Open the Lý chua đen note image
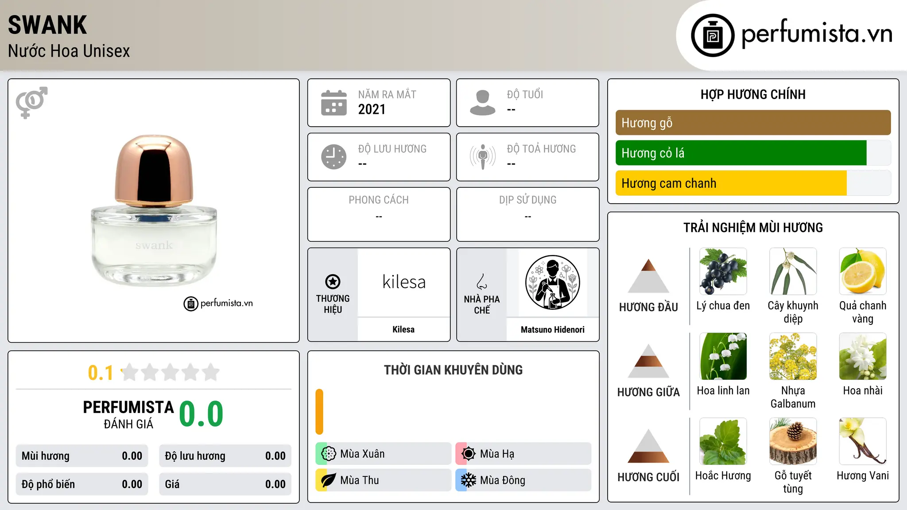This screenshot has width=907, height=510. coord(723,271)
